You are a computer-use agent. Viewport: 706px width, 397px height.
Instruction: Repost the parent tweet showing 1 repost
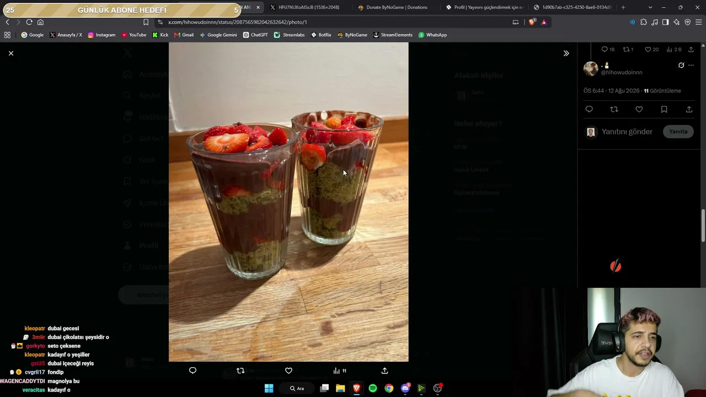pyautogui.click(x=628, y=49)
